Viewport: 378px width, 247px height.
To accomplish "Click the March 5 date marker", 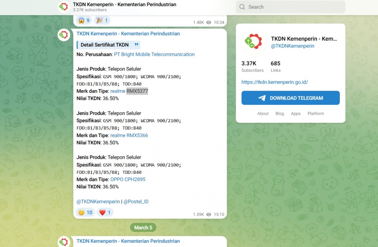I will click(x=143, y=228).
